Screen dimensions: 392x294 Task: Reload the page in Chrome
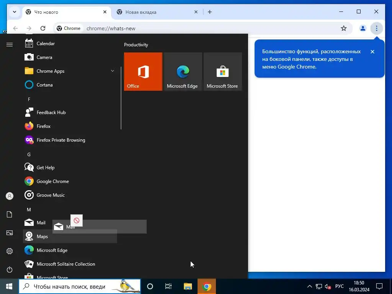click(x=43, y=28)
